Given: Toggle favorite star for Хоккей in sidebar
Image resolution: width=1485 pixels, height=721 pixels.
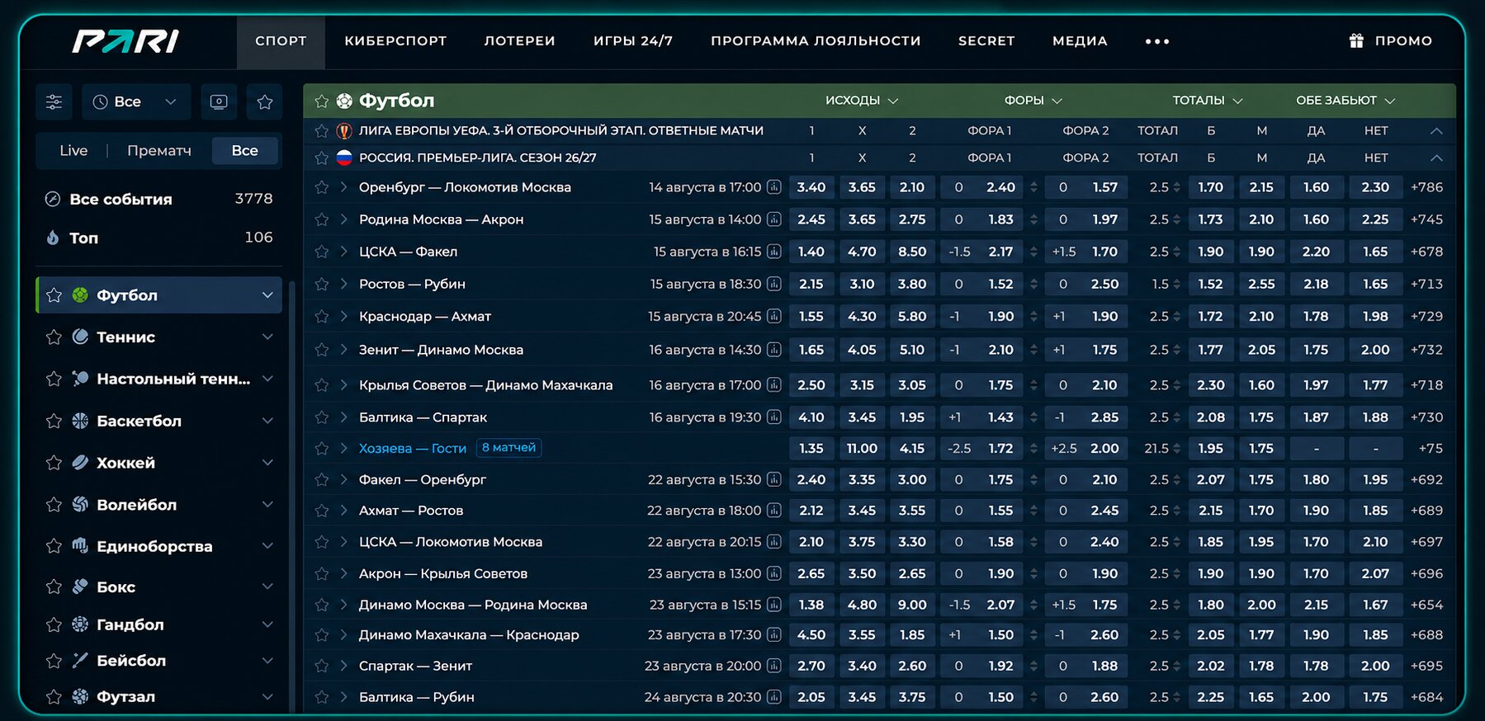Looking at the screenshot, I should [54, 463].
